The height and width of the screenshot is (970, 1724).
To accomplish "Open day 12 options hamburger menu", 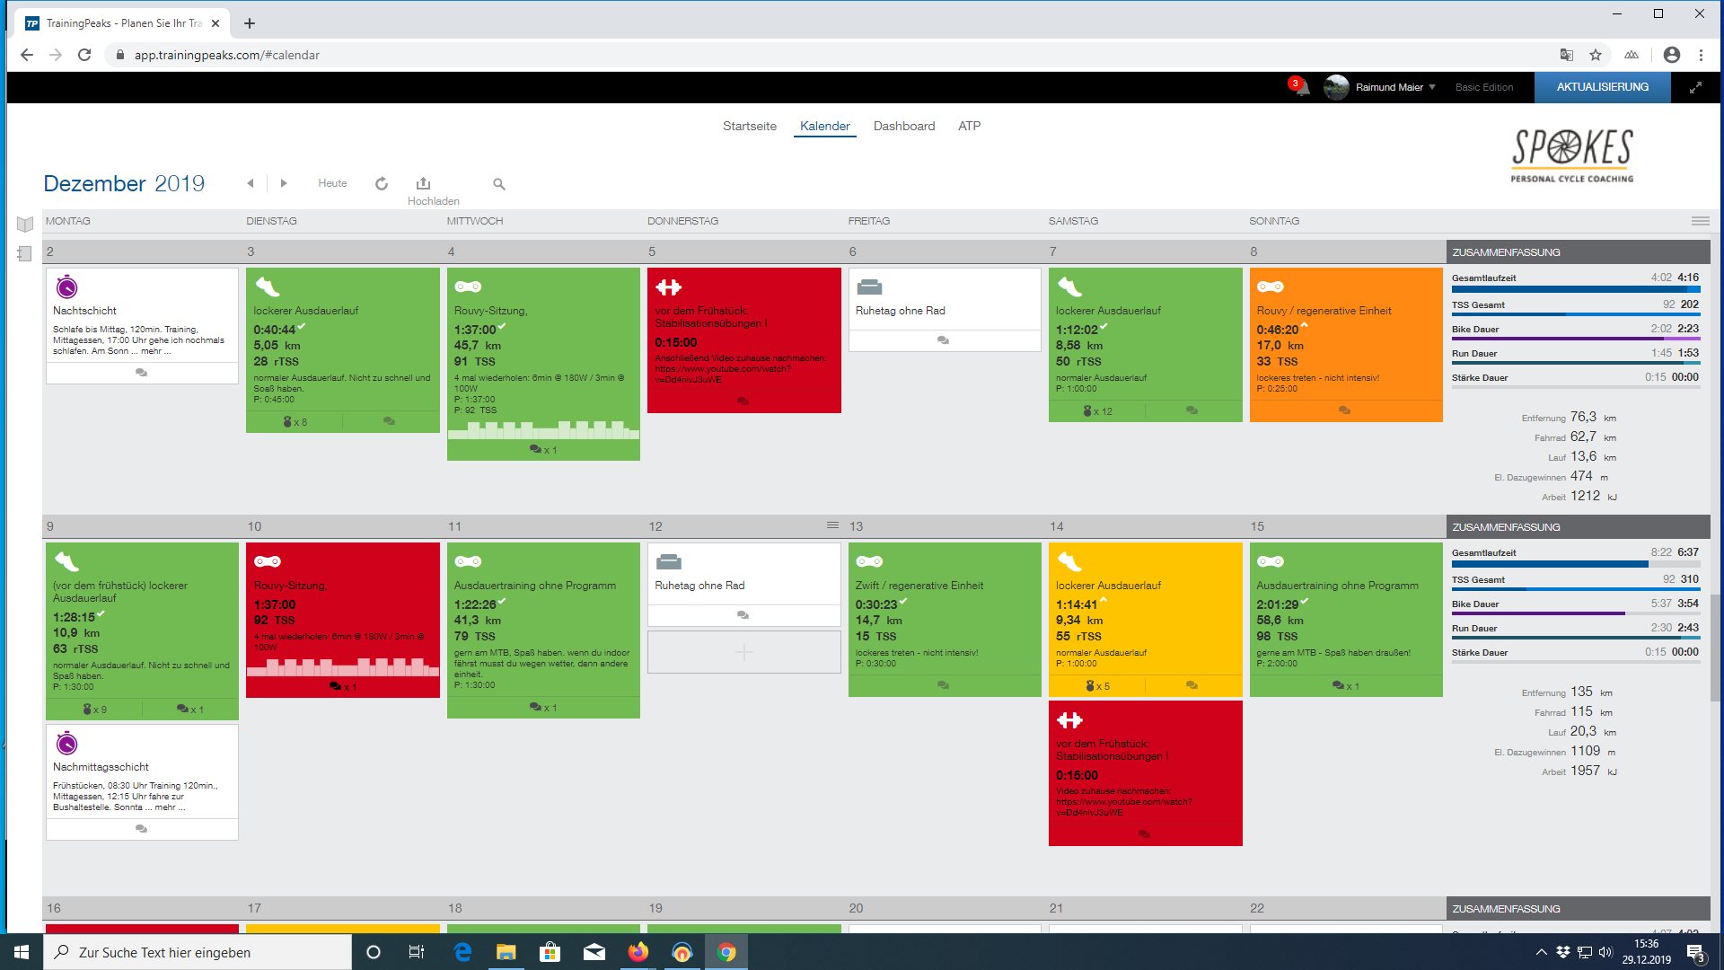I will pos(832,525).
